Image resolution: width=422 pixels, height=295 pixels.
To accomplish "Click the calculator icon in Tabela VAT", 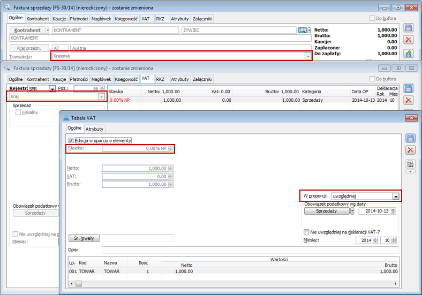I will [411, 163].
